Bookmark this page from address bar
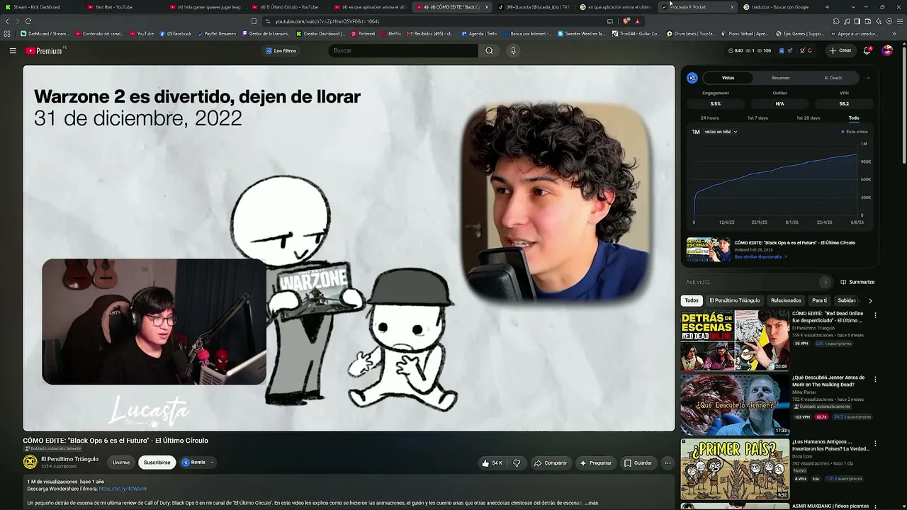 click(254, 21)
